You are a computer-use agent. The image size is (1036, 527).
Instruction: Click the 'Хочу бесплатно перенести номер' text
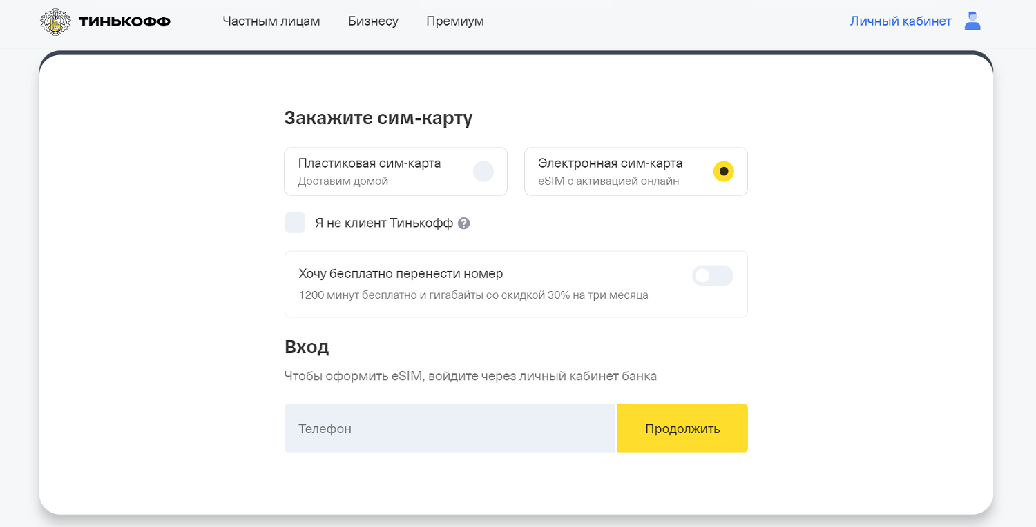coord(401,274)
